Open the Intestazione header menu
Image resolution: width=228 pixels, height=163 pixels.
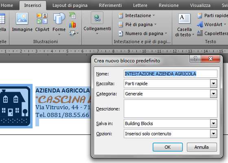coord(137,15)
